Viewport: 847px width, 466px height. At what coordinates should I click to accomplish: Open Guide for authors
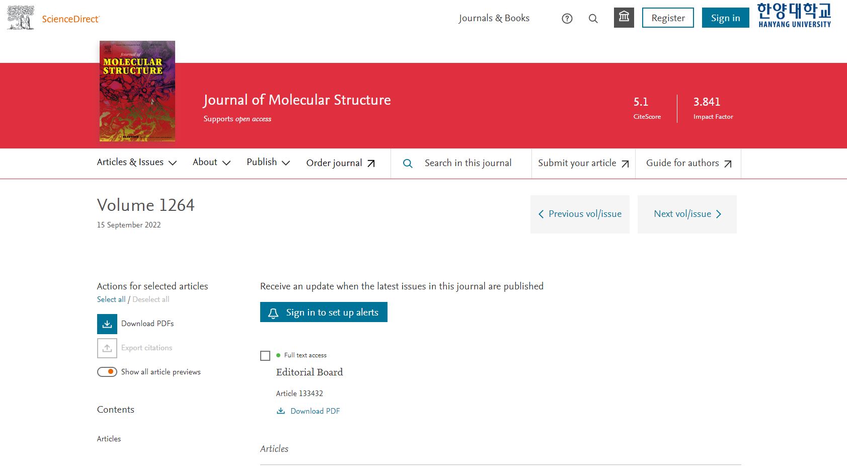[688, 163]
